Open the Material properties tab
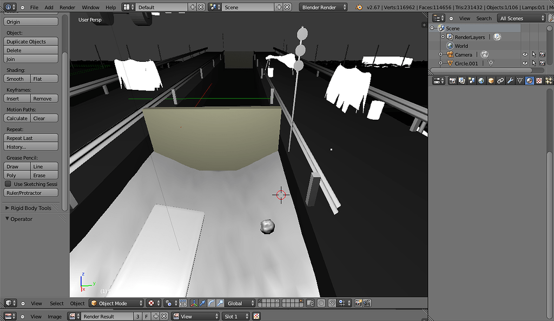Viewport: 554px width, 321px height. click(529, 81)
